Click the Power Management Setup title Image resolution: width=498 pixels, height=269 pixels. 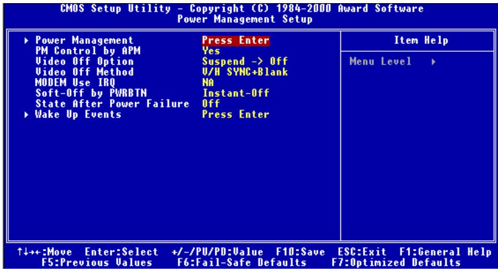pyautogui.click(x=245, y=19)
